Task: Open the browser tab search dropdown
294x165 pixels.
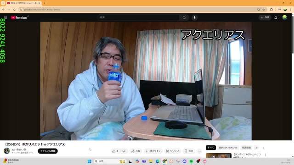Action: click(3, 3)
